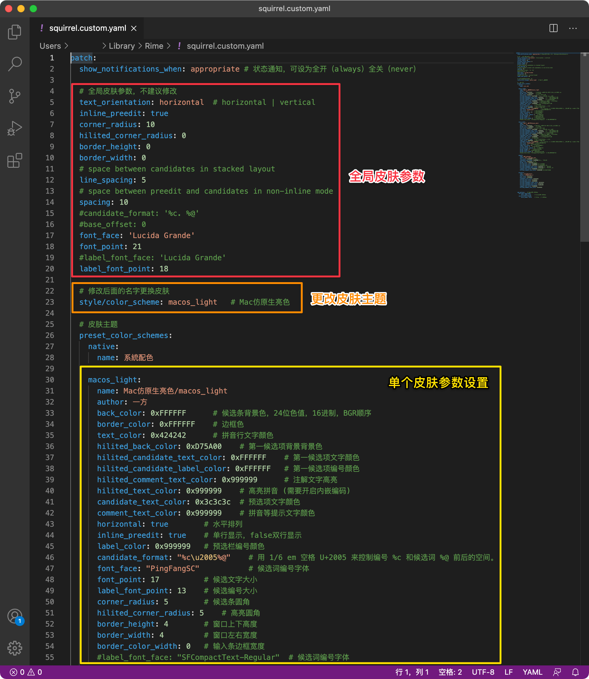Click the hilited_corner_radius key on line 51
The height and width of the screenshot is (679, 589).
click(144, 613)
